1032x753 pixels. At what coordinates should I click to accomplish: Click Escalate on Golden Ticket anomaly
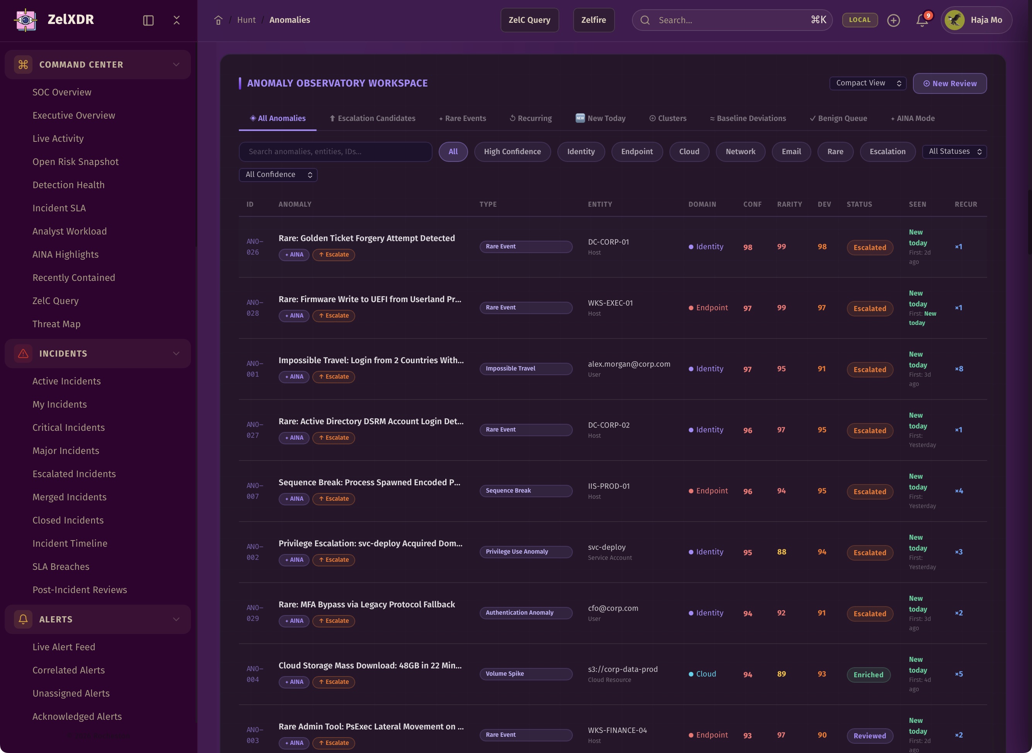pyautogui.click(x=333, y=254)
